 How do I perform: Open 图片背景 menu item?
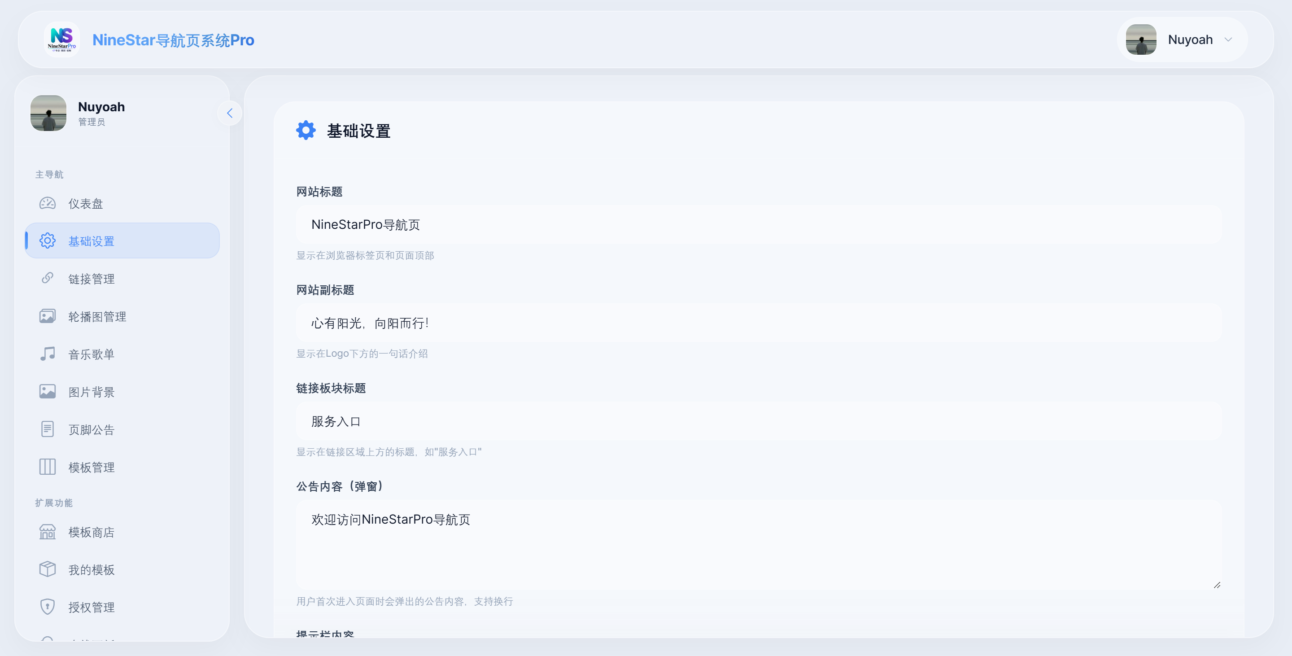122,391
